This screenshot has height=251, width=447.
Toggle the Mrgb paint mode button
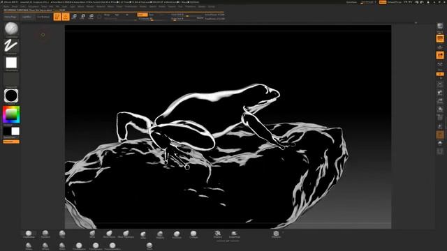click(107, 15)
